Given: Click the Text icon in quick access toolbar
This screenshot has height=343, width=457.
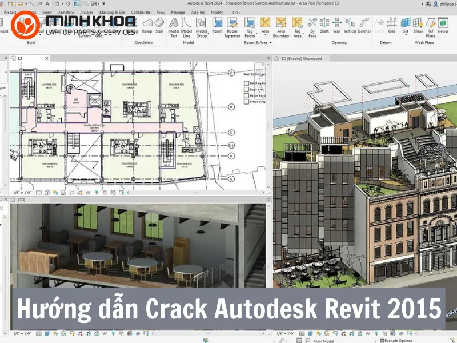Looking at the screenshot, I should coord(47,4).
